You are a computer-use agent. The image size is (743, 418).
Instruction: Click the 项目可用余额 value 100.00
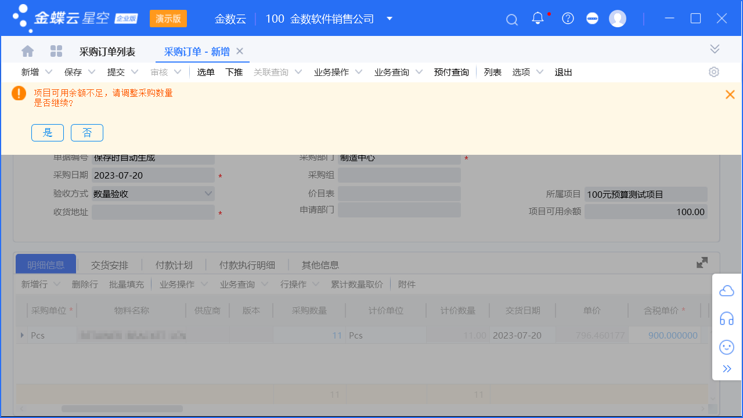pos(646,212)
